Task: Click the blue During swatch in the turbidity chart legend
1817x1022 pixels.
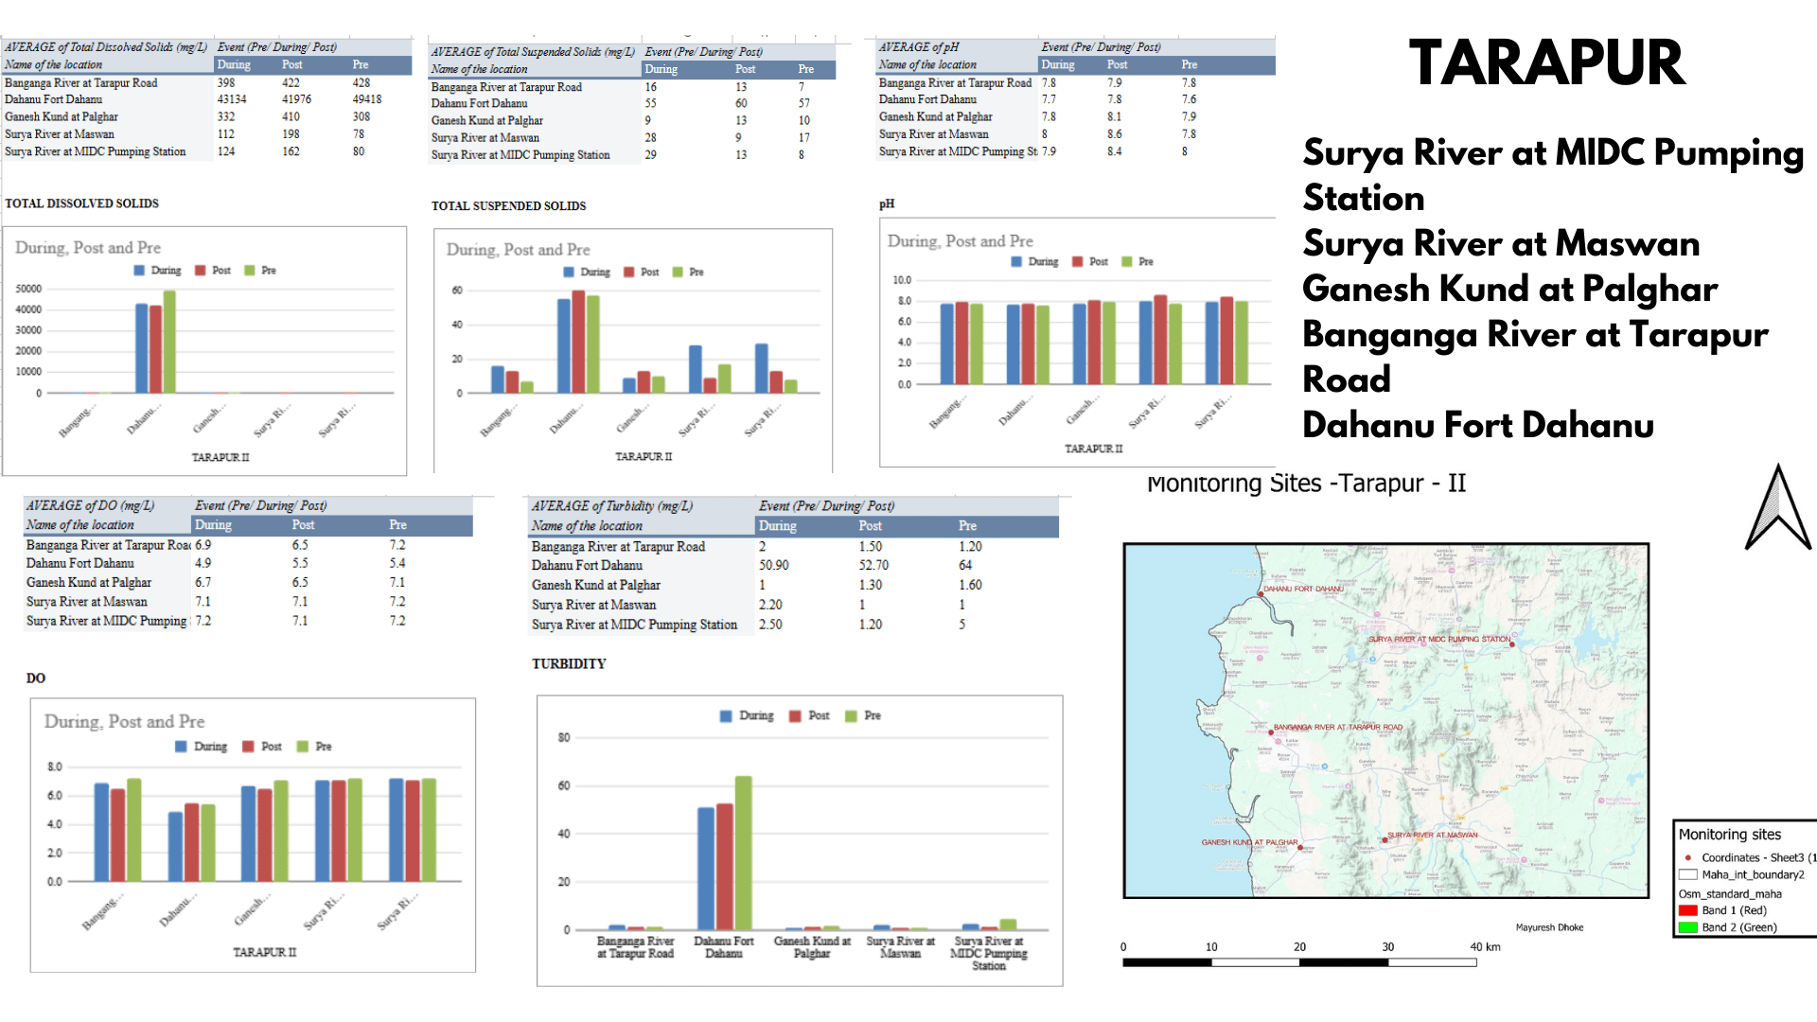Action: [x=726, y=716]
